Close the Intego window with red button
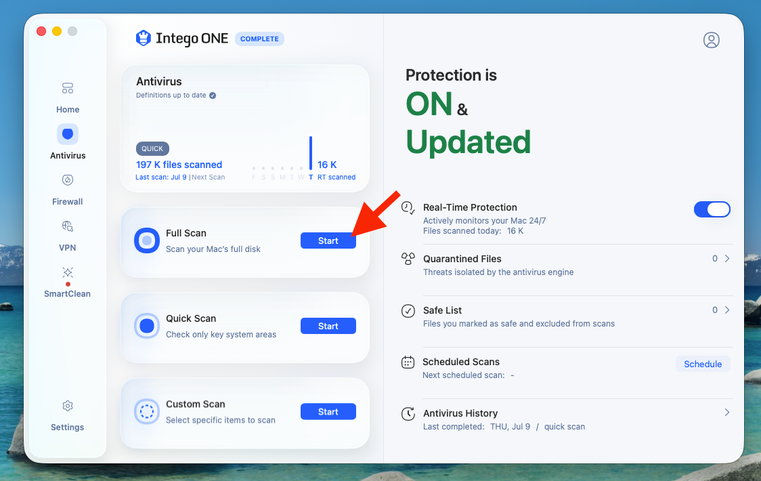The width and height of the screenshot is (761, 481). [41, 31]
